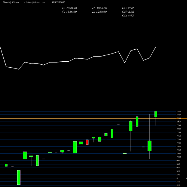Click the '940' price axis label
The image size is (187, 187).
coord(178,168)
